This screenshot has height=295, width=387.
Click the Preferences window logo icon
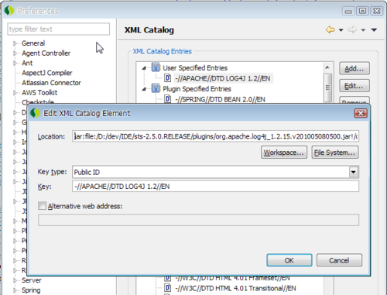click(x=9, y=11)
